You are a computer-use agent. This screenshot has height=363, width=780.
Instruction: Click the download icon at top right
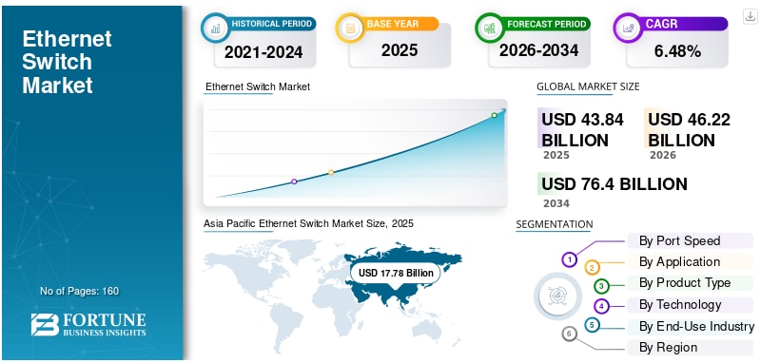(751, 16)
